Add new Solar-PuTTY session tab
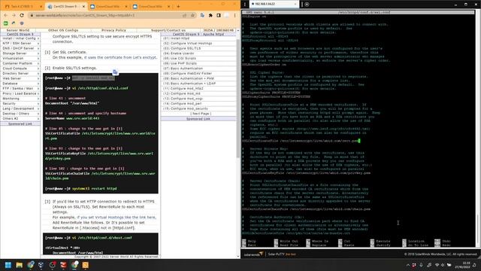Image resolution: width=481 pixels, height=271 pixels. click(x=307, y=5)
